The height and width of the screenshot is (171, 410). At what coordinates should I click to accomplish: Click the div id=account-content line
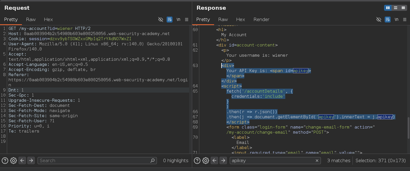click(247, 45)
